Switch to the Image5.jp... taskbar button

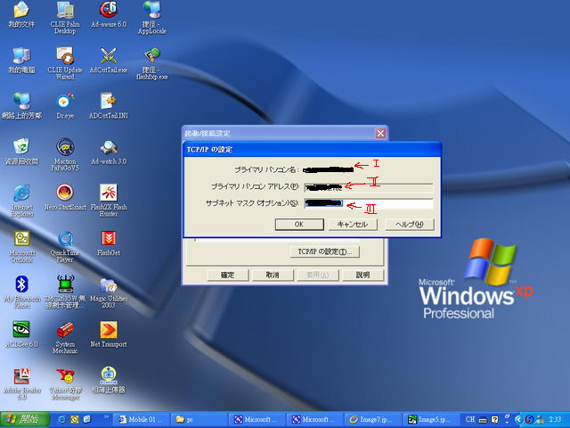coord(429,419)
